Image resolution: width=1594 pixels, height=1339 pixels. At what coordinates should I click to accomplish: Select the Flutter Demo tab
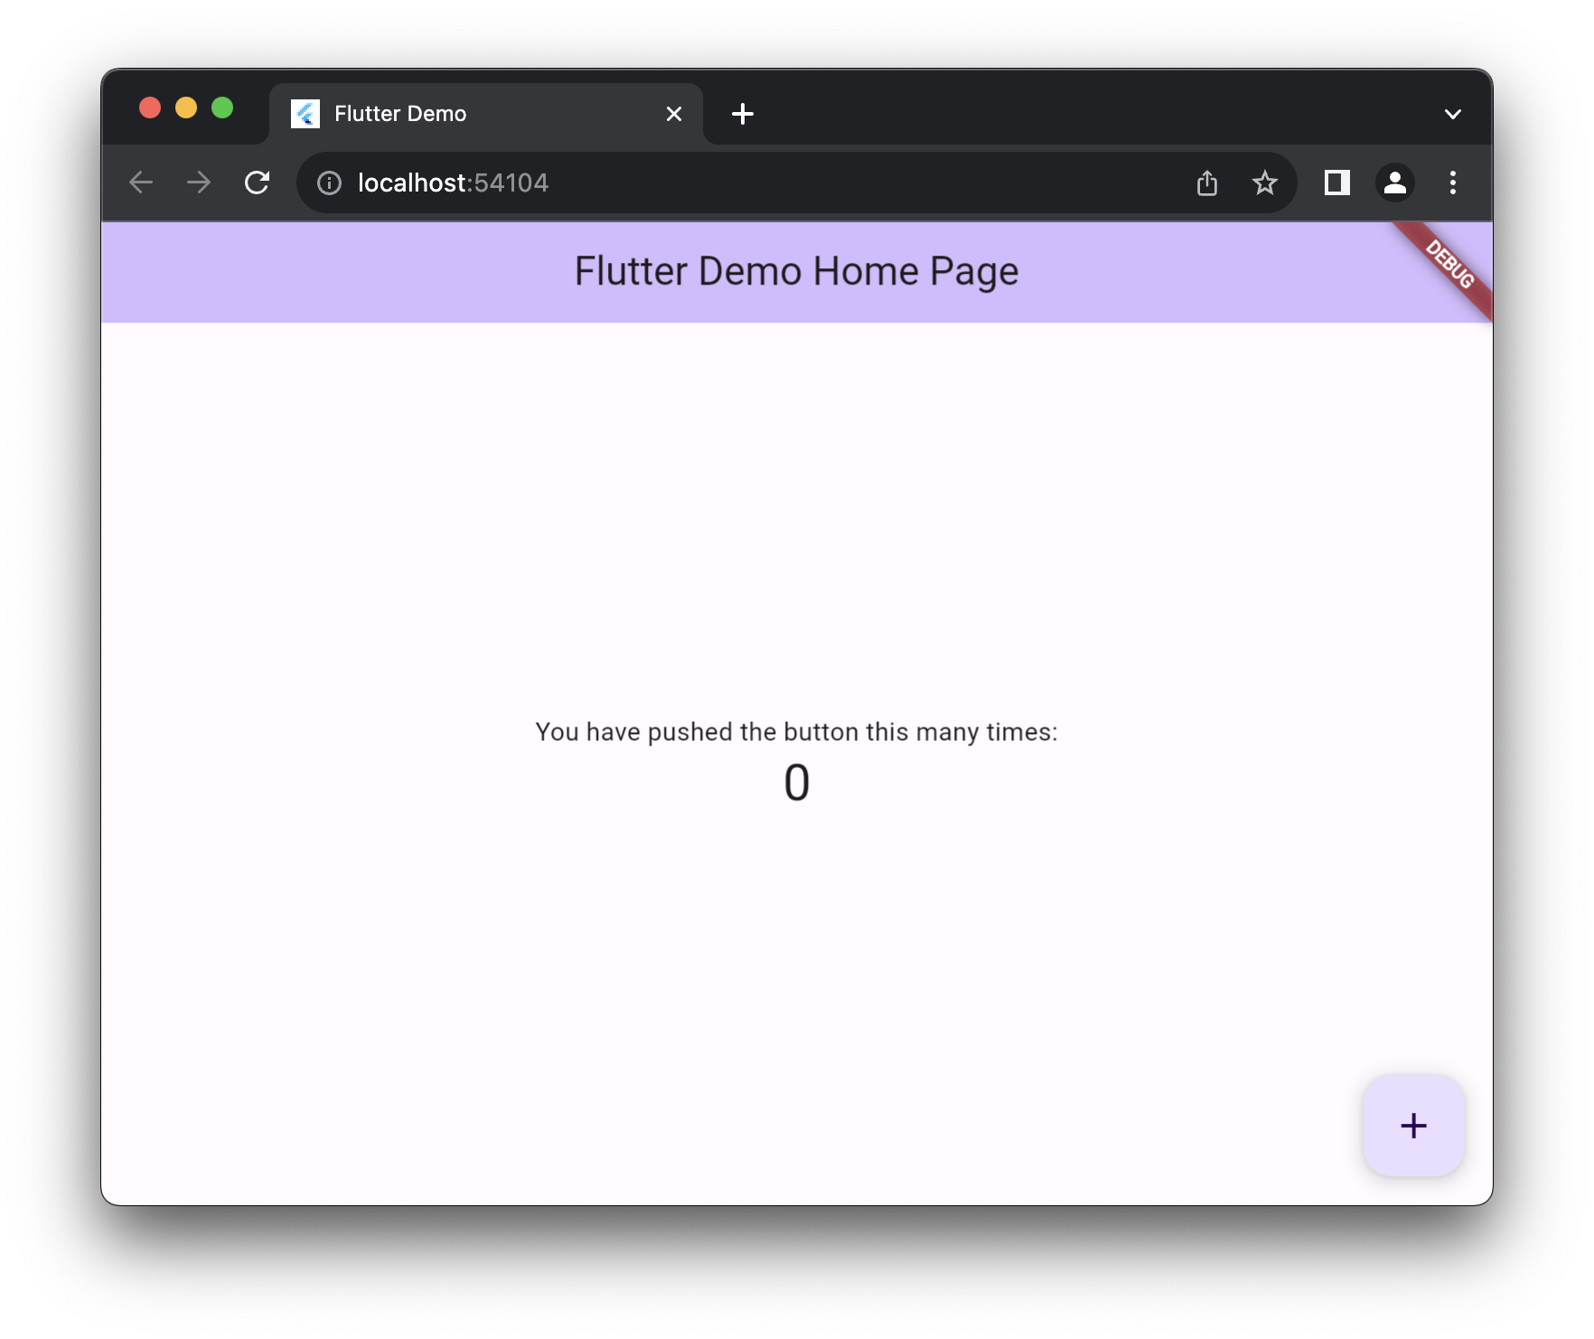pyautogui.click(x=486, y=114)
